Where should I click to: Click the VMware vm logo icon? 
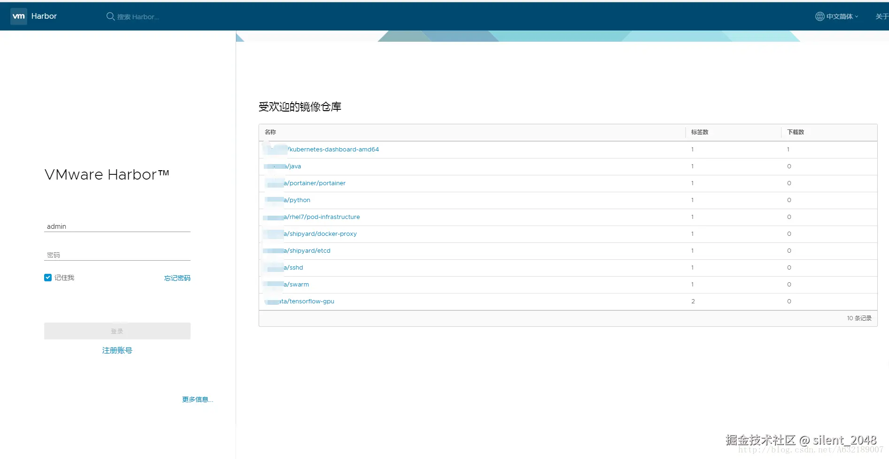[x=19, y=16]
